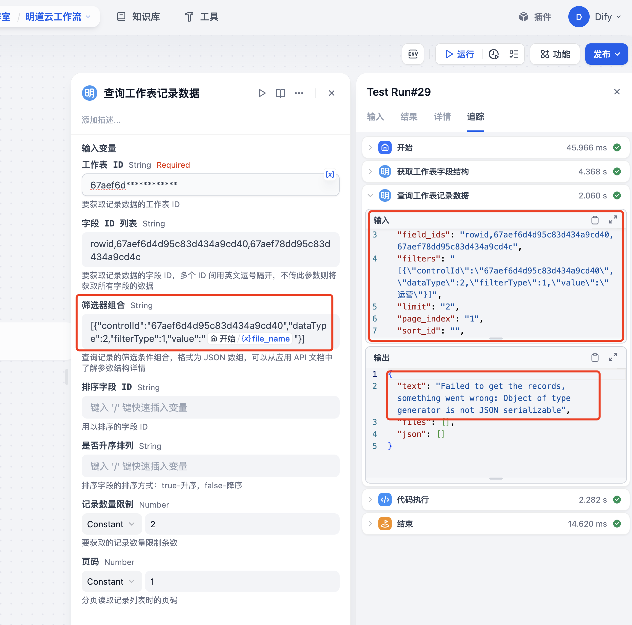Expand the 代码执行 trace step
This screenshot has width=632, height=625.
370,500
